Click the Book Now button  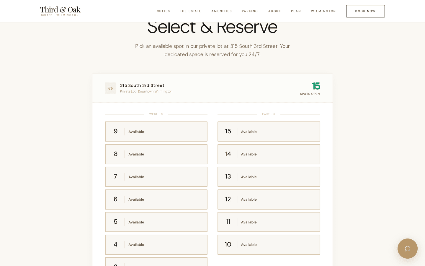pyautogui.click(x=365, y=11)
